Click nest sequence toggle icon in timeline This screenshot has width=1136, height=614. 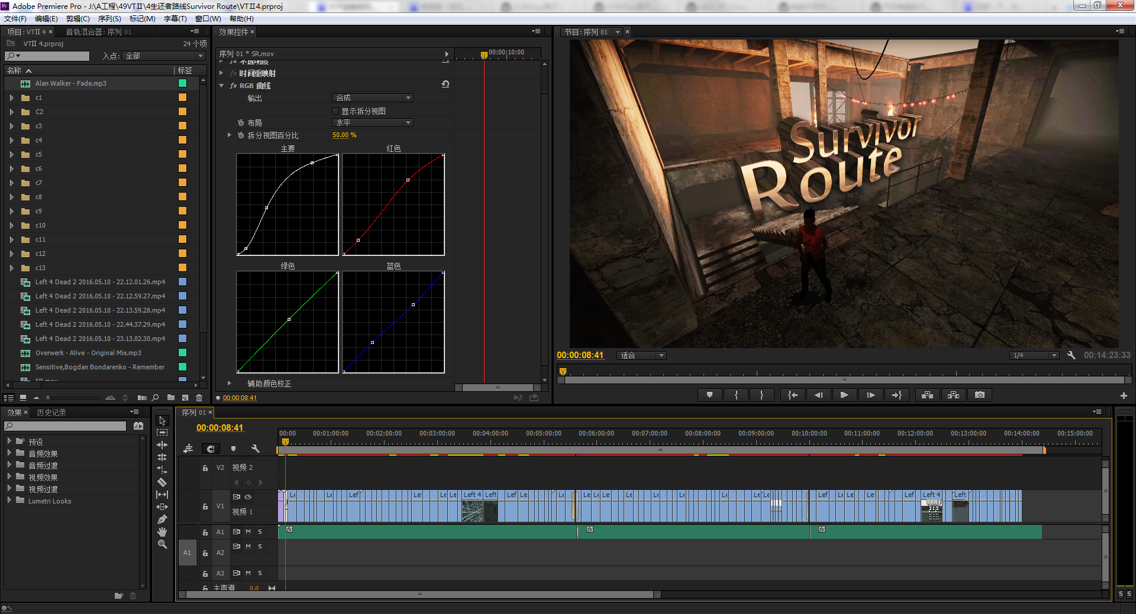click(x=188, y=449)
